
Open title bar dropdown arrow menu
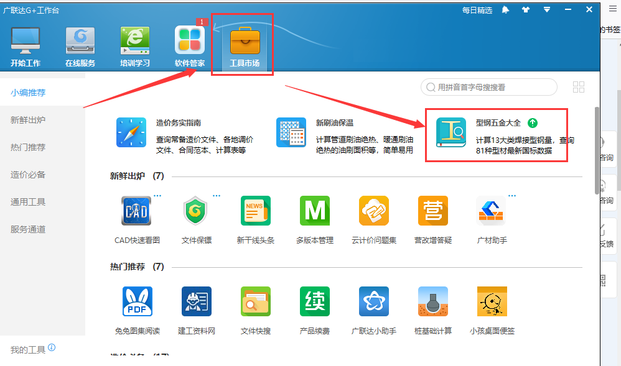[547, 10]
